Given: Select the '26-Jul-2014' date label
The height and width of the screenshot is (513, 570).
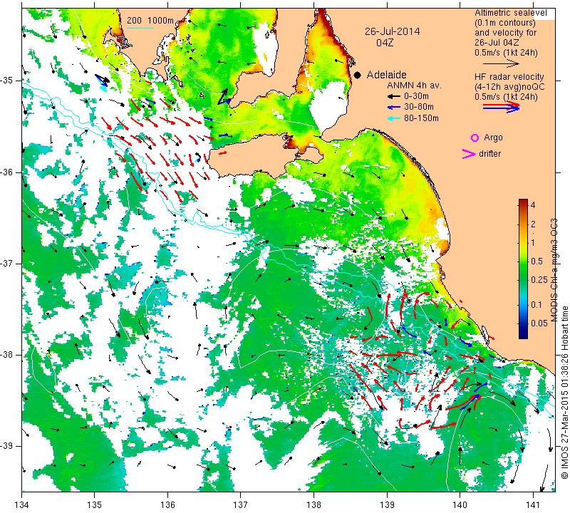Looking at the screenshot, I should pyautogui.click(x=393, y=31).
